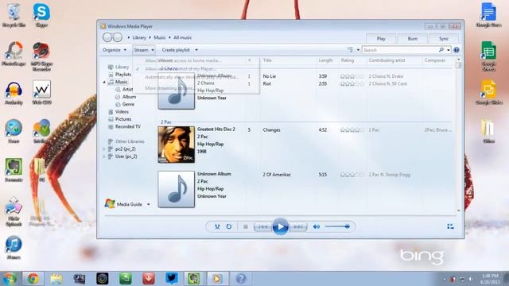The width and height of the screenshot is (509, 286).
Task: Go forward using the round Forward arrow
Action: click(x=118, y=37)
